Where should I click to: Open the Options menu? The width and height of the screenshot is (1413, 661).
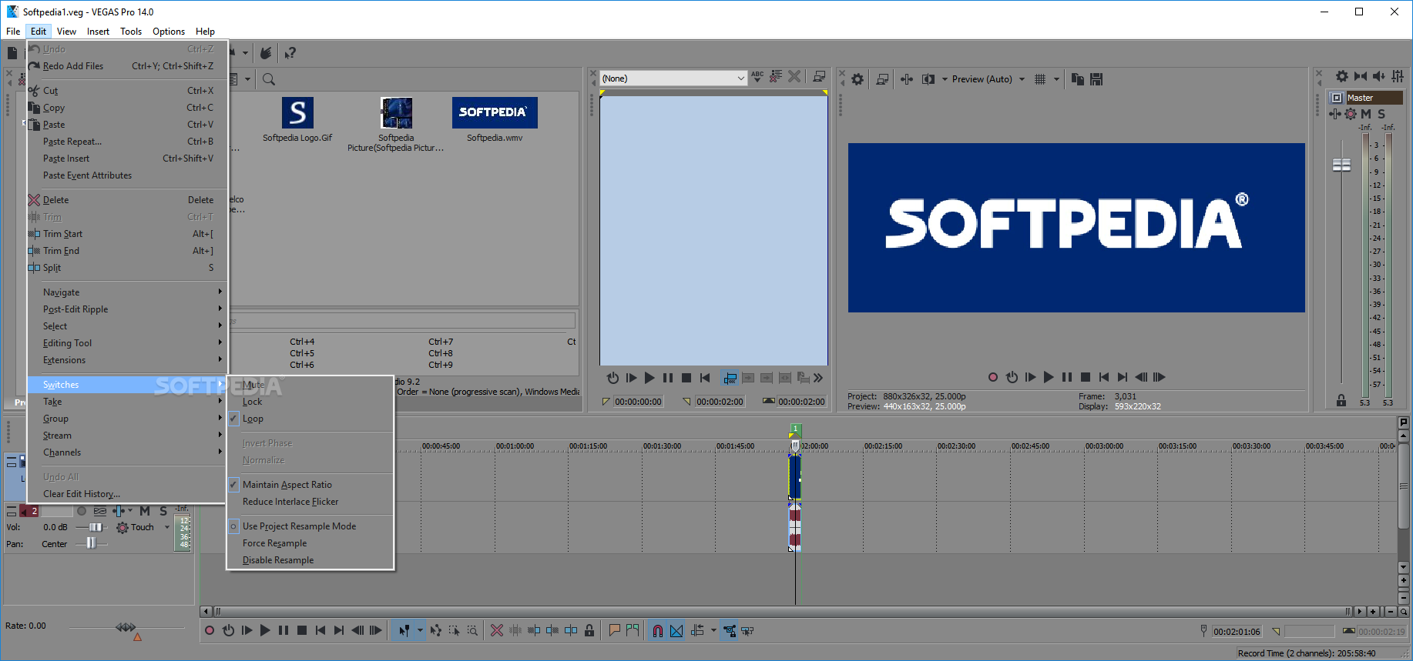(x=169, y=32)
